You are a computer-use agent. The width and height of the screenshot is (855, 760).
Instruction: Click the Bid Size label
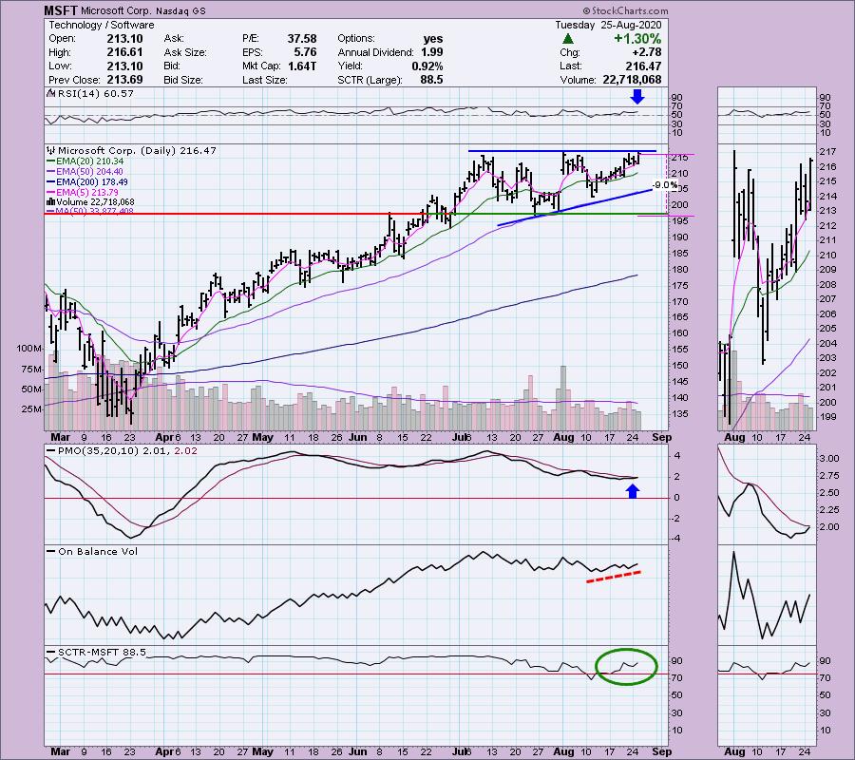tap(183, 80)
